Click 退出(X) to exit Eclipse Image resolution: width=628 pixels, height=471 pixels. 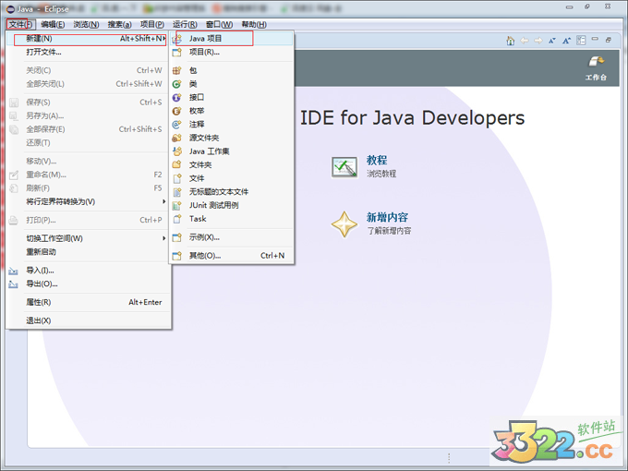[x=89, y=320]
